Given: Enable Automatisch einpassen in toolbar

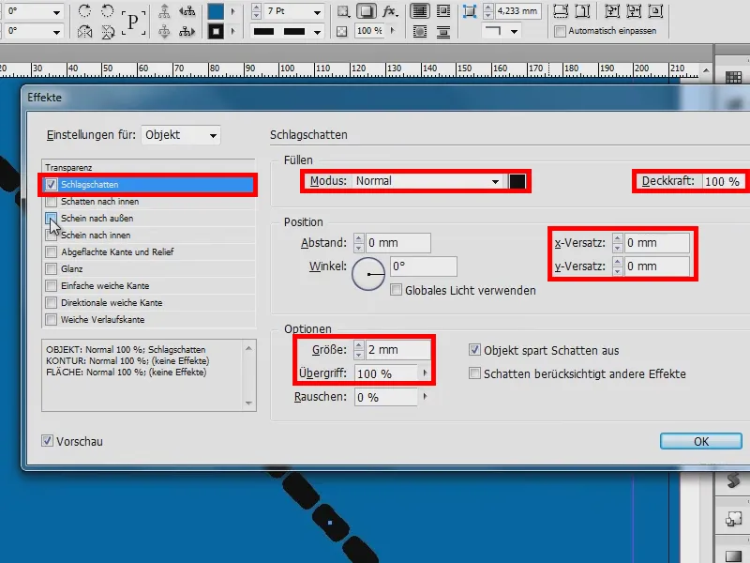Looking at the screenshot, I should 560,31.
